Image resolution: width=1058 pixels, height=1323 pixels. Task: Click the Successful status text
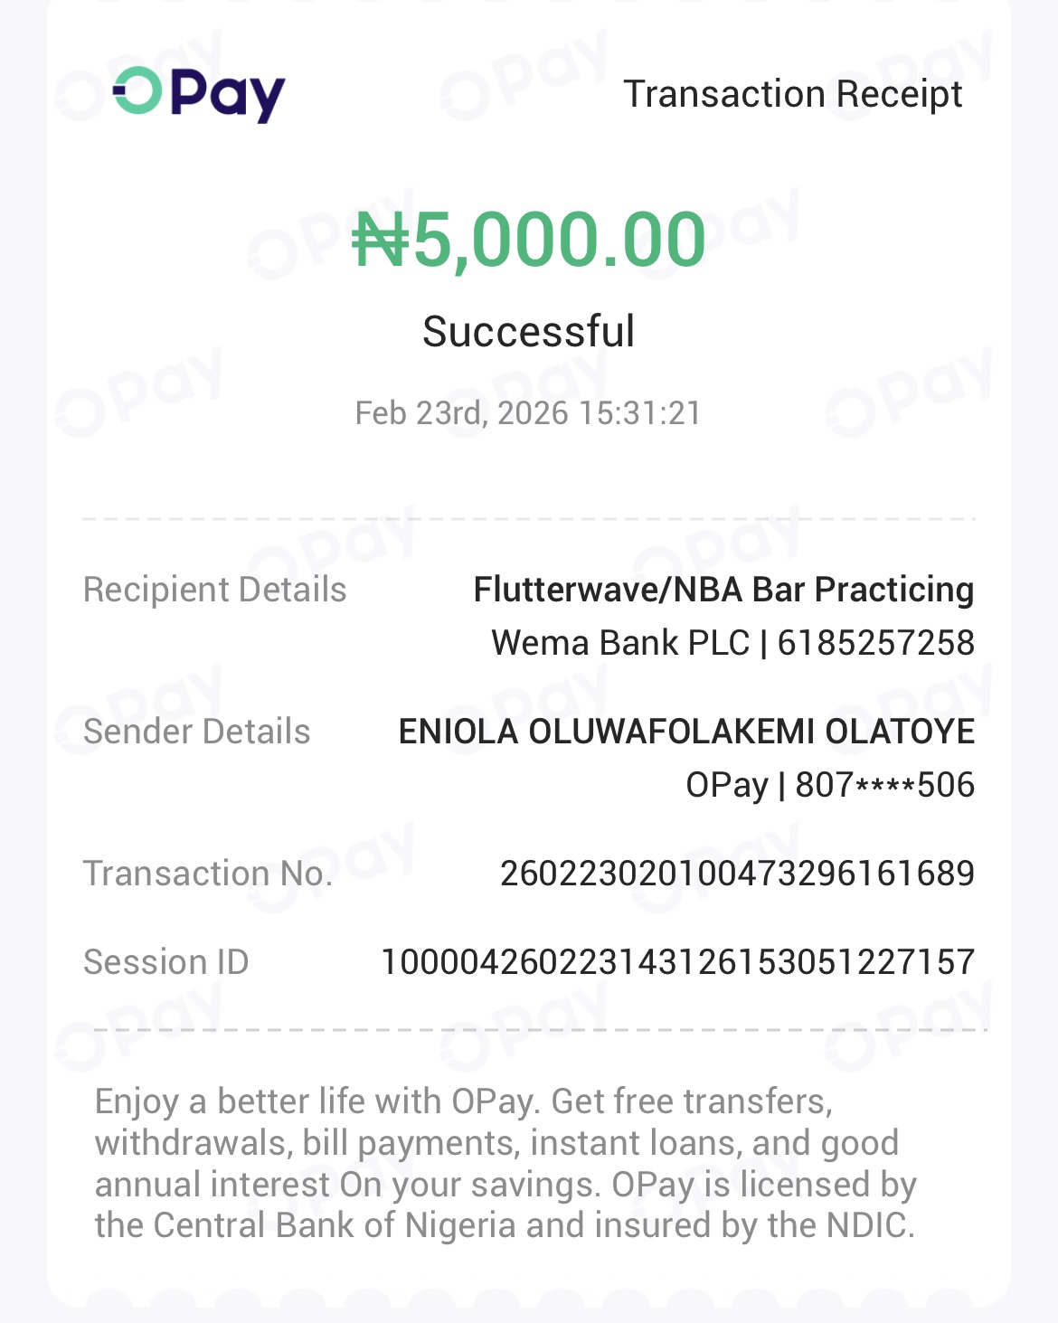tap(528, 332)
